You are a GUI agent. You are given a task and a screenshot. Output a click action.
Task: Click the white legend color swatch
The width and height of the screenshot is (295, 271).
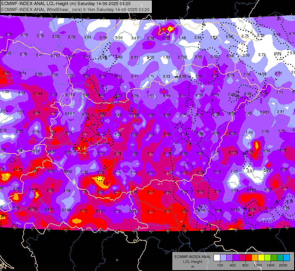[x=217, y=258]
